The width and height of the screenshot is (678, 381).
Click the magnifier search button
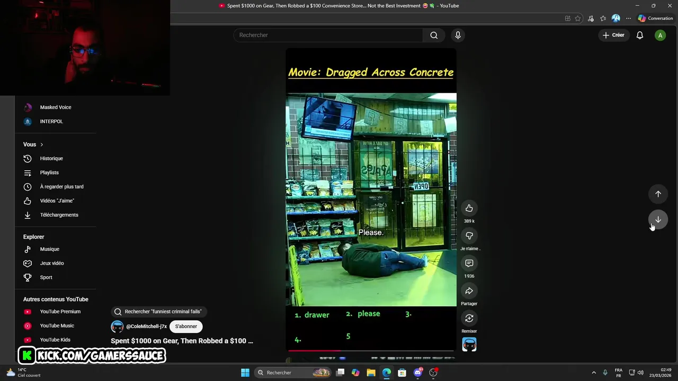(434, 35)
